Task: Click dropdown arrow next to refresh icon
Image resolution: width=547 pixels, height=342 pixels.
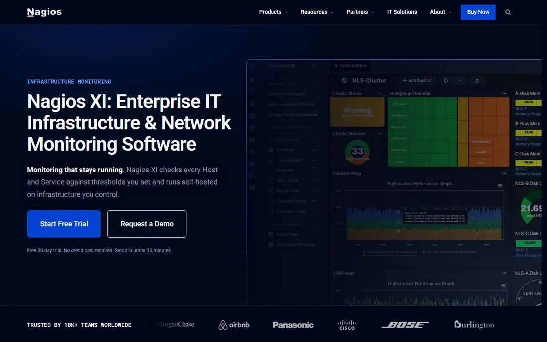Action: click(460, 80)
